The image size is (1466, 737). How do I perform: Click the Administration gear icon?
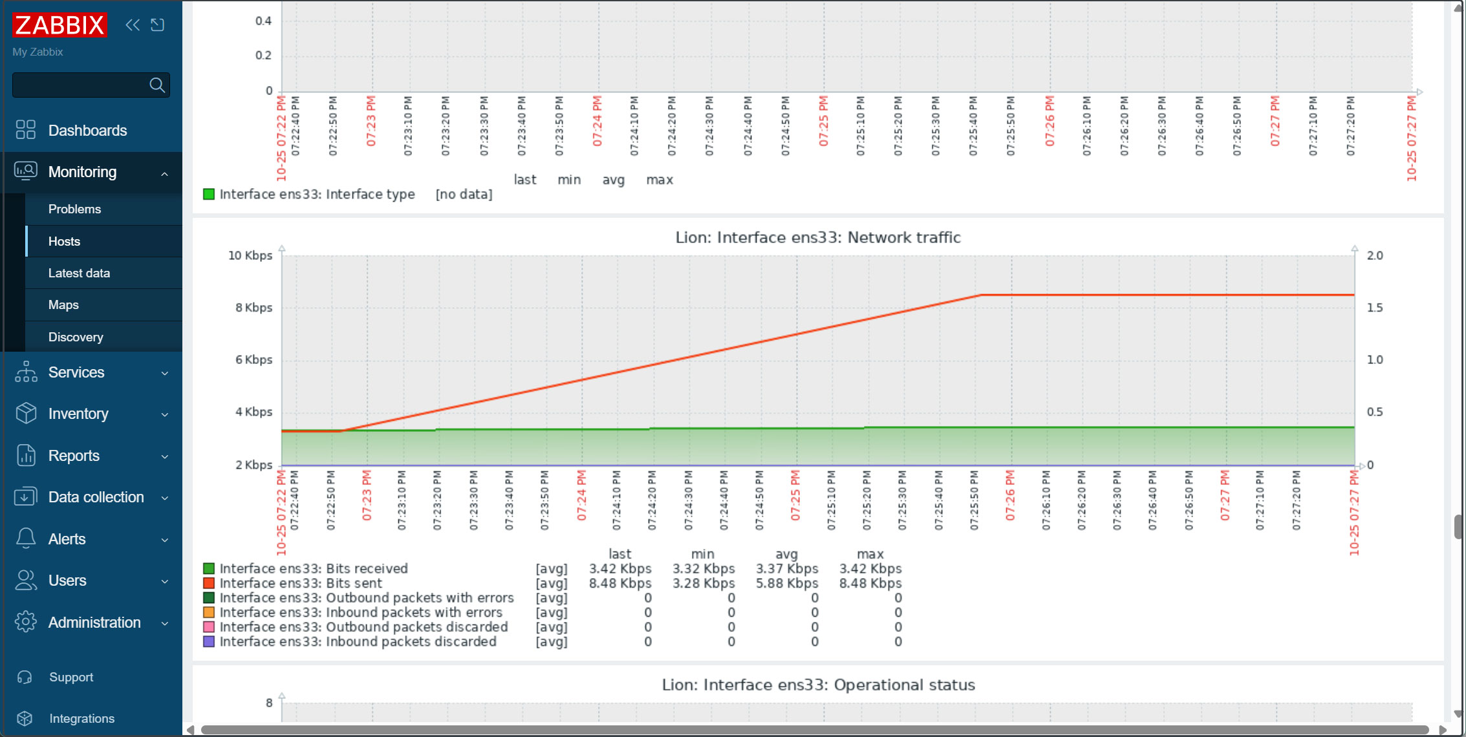25,622
